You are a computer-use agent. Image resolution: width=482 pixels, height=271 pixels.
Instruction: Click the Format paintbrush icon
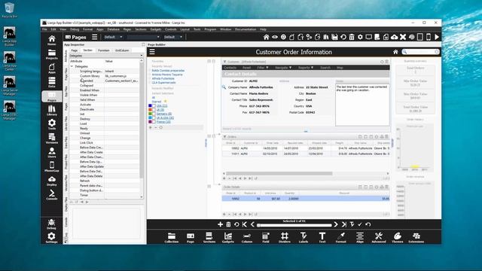click(341, 238)
